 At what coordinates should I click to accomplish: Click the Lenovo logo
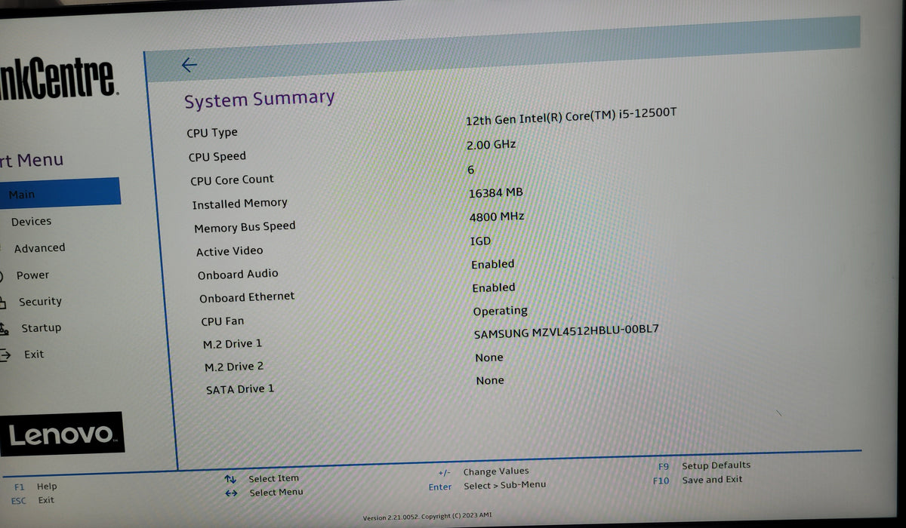tap(62, 434)
